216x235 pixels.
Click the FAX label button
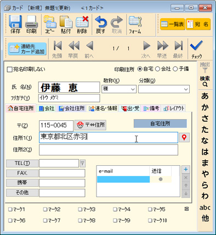(22, 173)
